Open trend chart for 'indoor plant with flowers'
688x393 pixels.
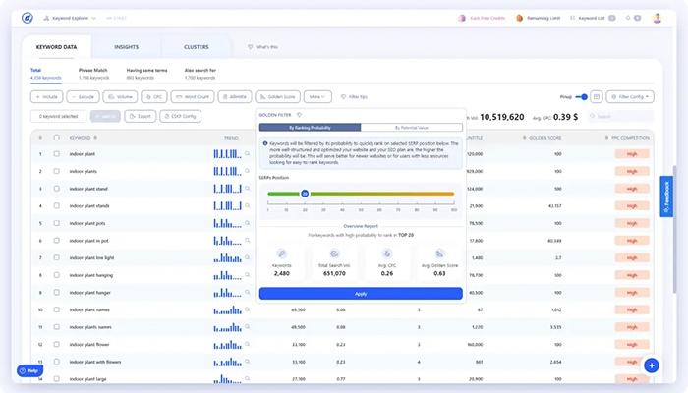tap(228, 362)
